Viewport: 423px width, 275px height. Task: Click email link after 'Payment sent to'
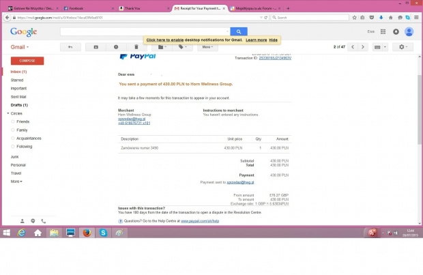(x=240, y=182)
